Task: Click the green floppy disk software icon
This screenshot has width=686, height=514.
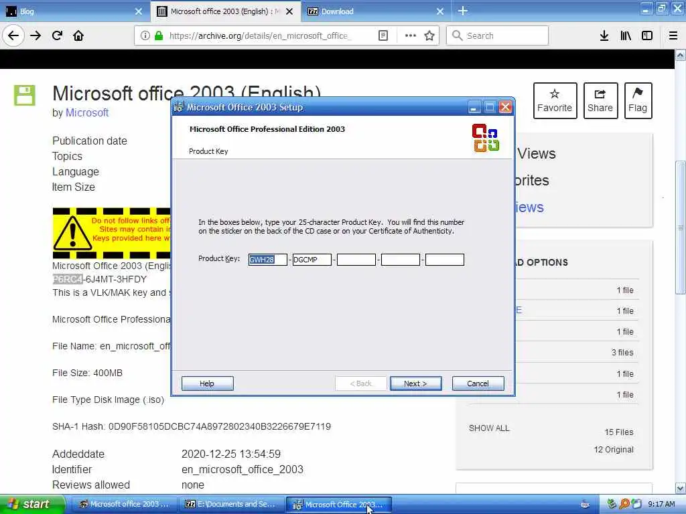Action: pos(25,95)
